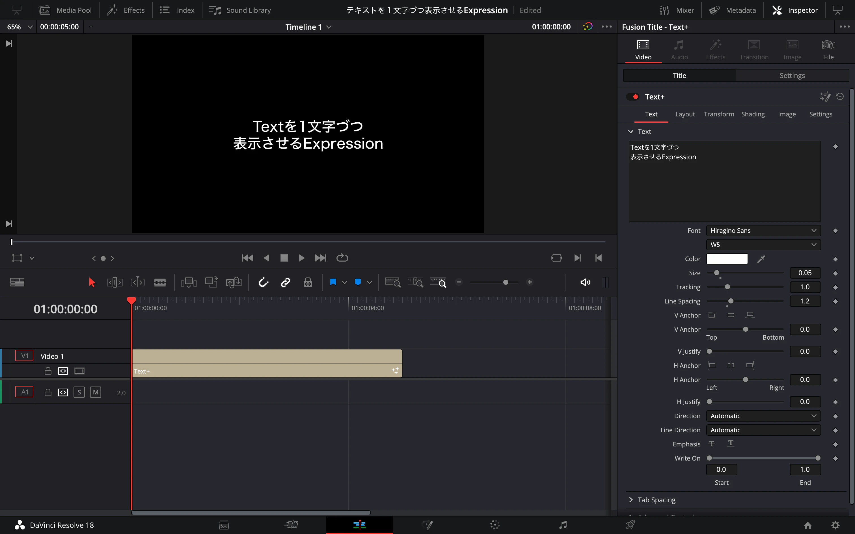The height and width of the screenshot is (534, 855).
Task: Open the Media Pool panel
Action: pos(65,10)
